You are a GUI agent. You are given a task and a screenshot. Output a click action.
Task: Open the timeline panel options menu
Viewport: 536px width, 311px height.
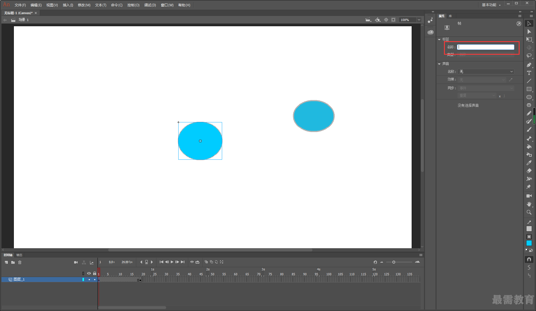click(421, 255)
